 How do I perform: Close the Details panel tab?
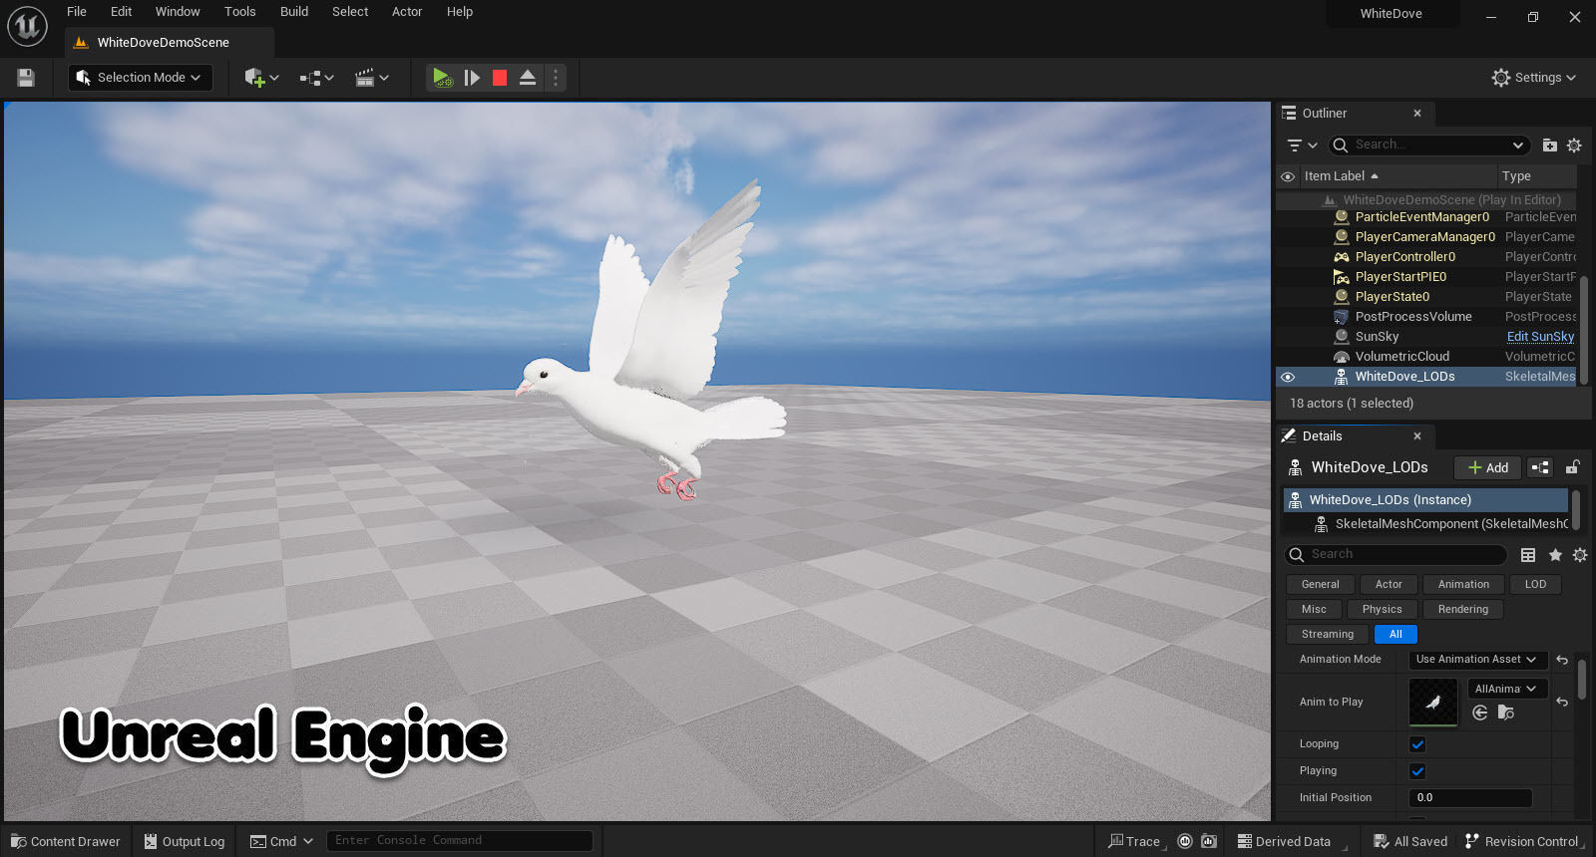pos(1417,436)
